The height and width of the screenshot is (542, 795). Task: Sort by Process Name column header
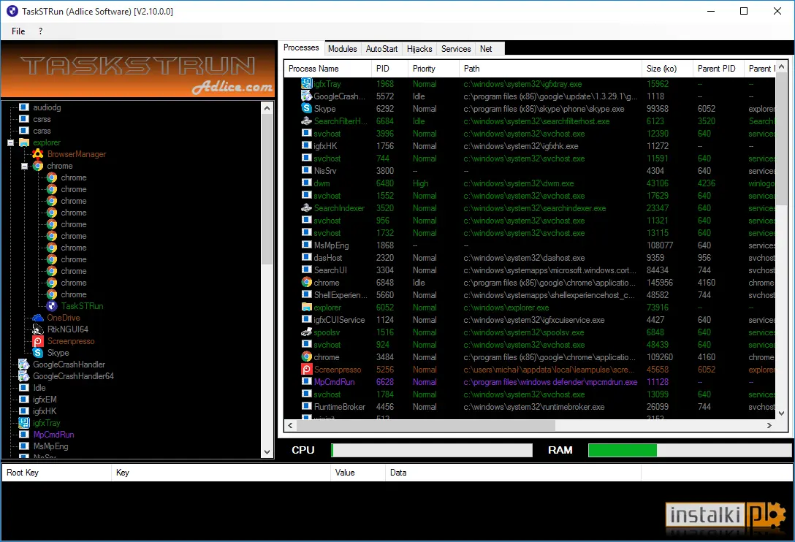pos(327,69)
